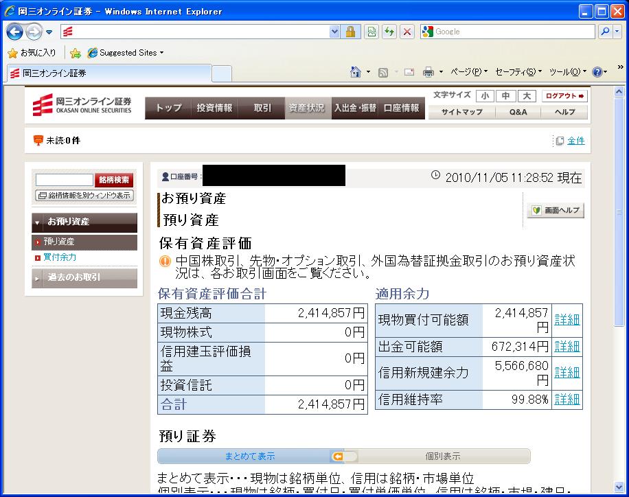
Task: Click the 銘柄検索 text input field
Action: tap(64, 180)
